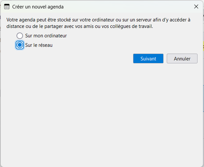The height and width of the screenshot is (167, 204).
Task: Choose local storage option for the agenda
Action: click(20, 36)
